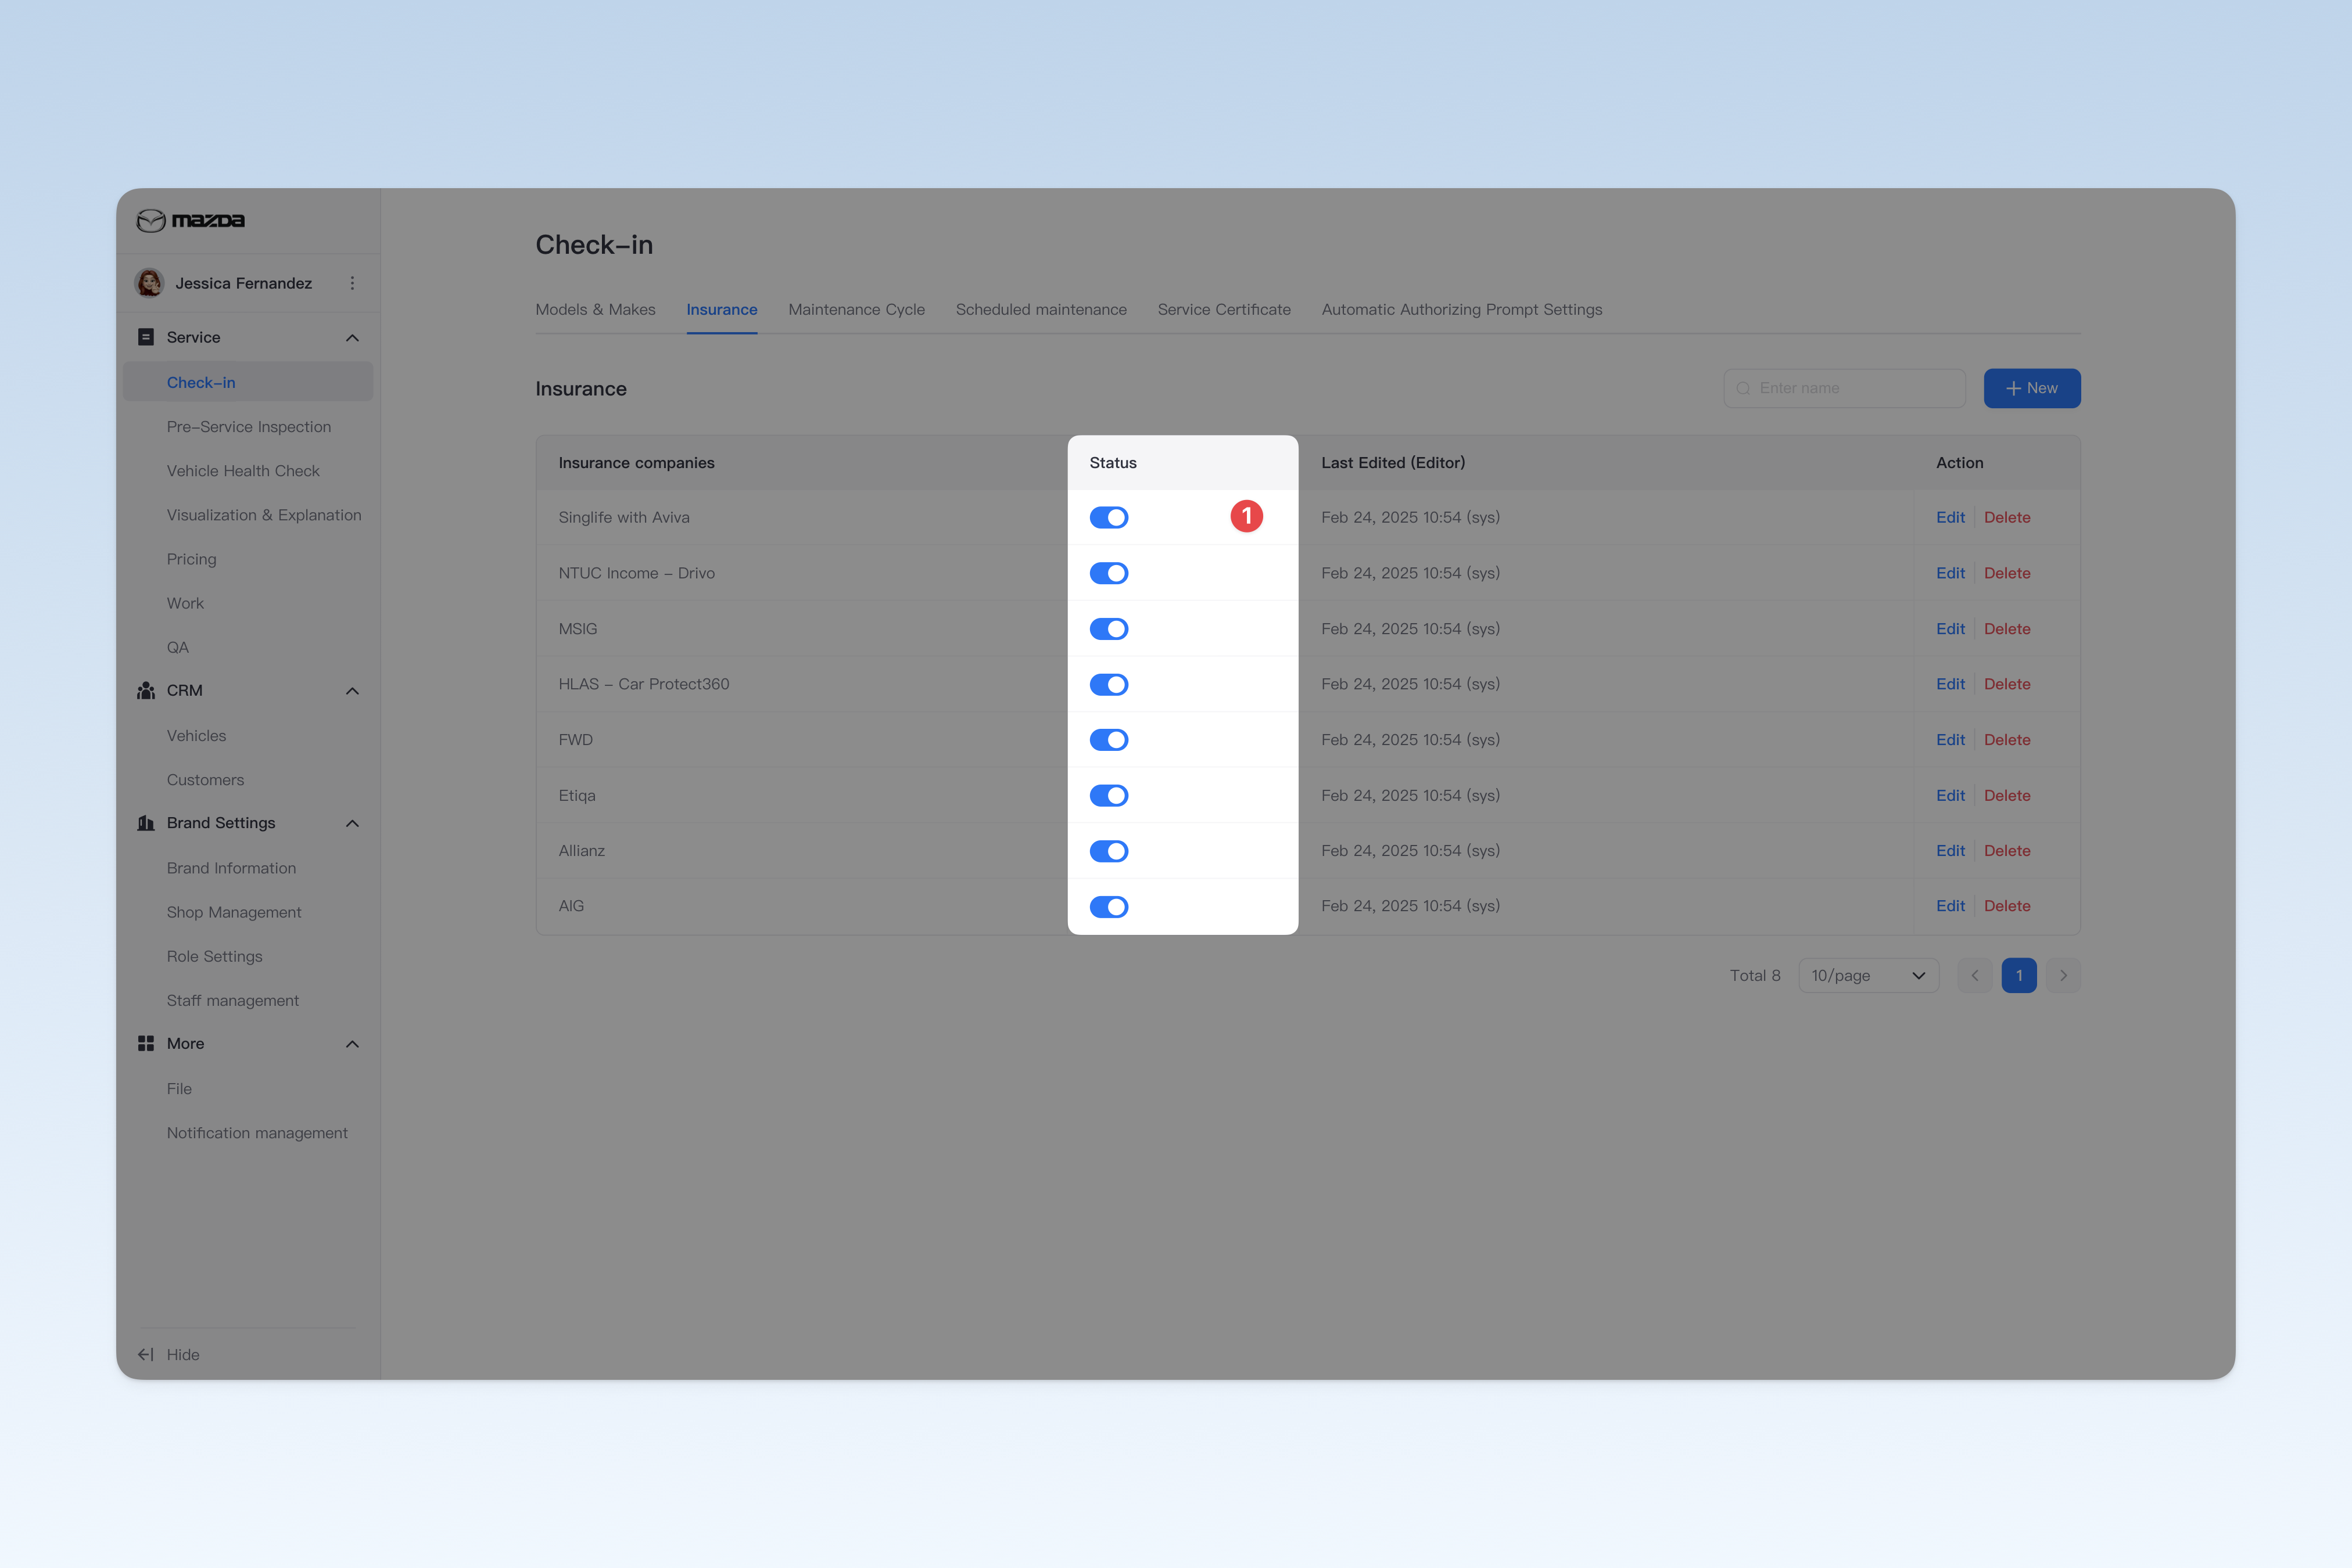Edit the Singlife with Aviva row
Screen dimensions: 2352x1568
[1950, 517]
